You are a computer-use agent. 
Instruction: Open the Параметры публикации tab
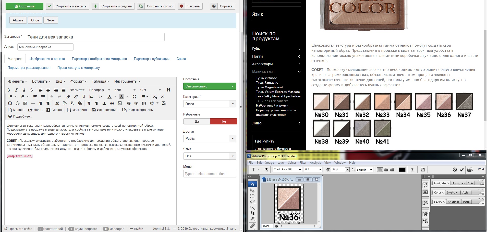[x=152, y=59]
